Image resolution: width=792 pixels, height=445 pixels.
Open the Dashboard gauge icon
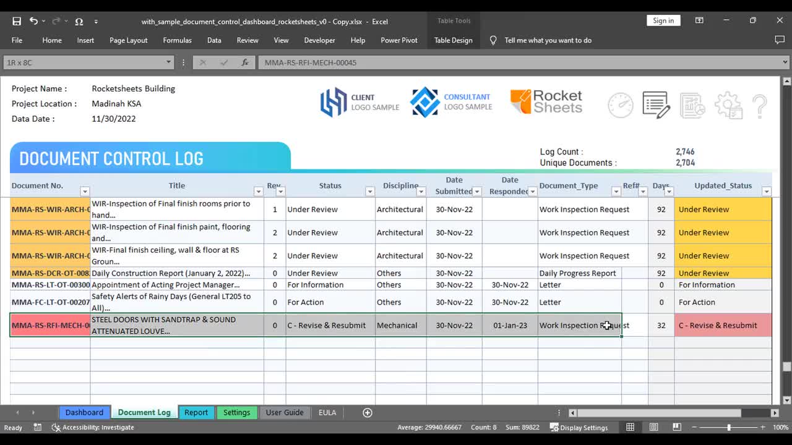click(621, 105)
